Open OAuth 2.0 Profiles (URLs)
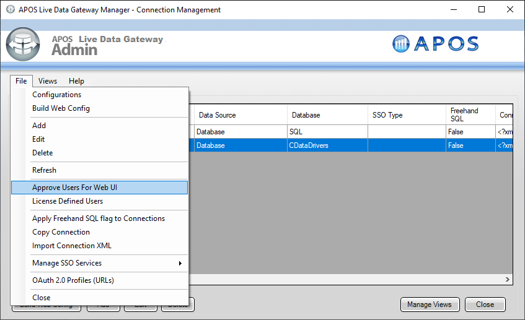 tap(73, 280)
